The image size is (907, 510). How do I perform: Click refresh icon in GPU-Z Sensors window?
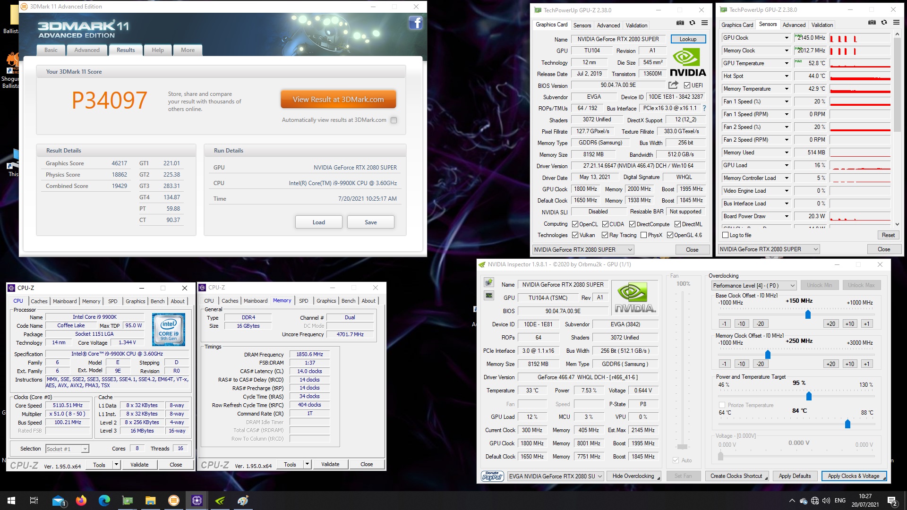(884, 22)
